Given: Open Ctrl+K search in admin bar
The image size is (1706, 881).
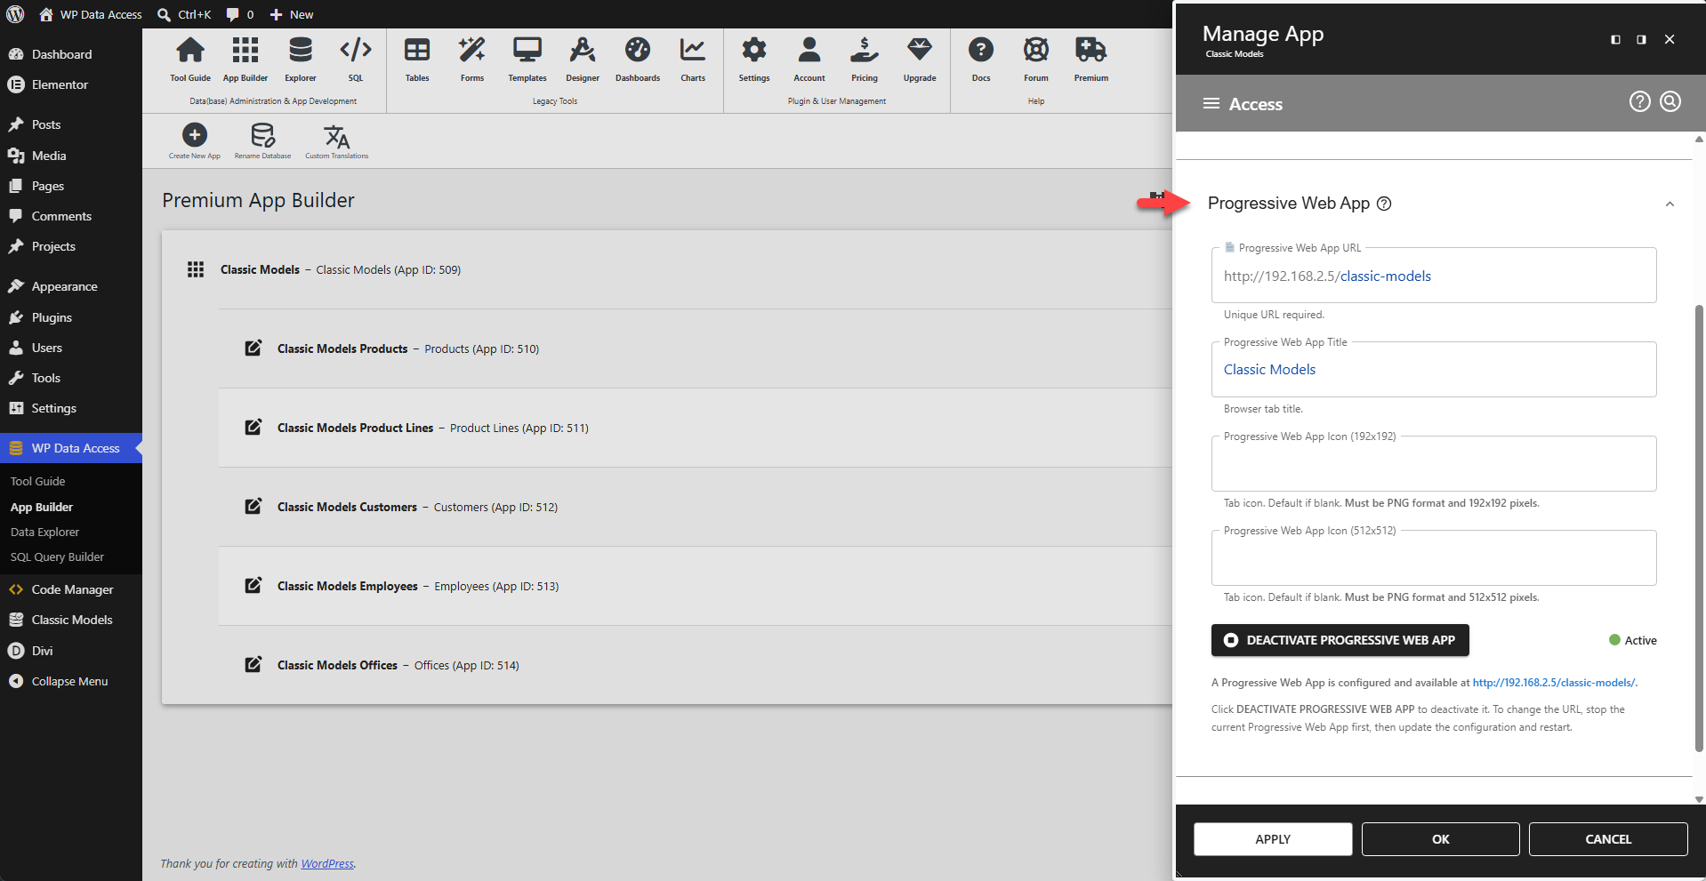Looking at the screenshot, I should click(184, 14).
